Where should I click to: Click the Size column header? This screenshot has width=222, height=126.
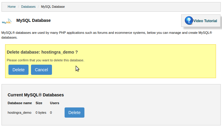tap(39, 103)
